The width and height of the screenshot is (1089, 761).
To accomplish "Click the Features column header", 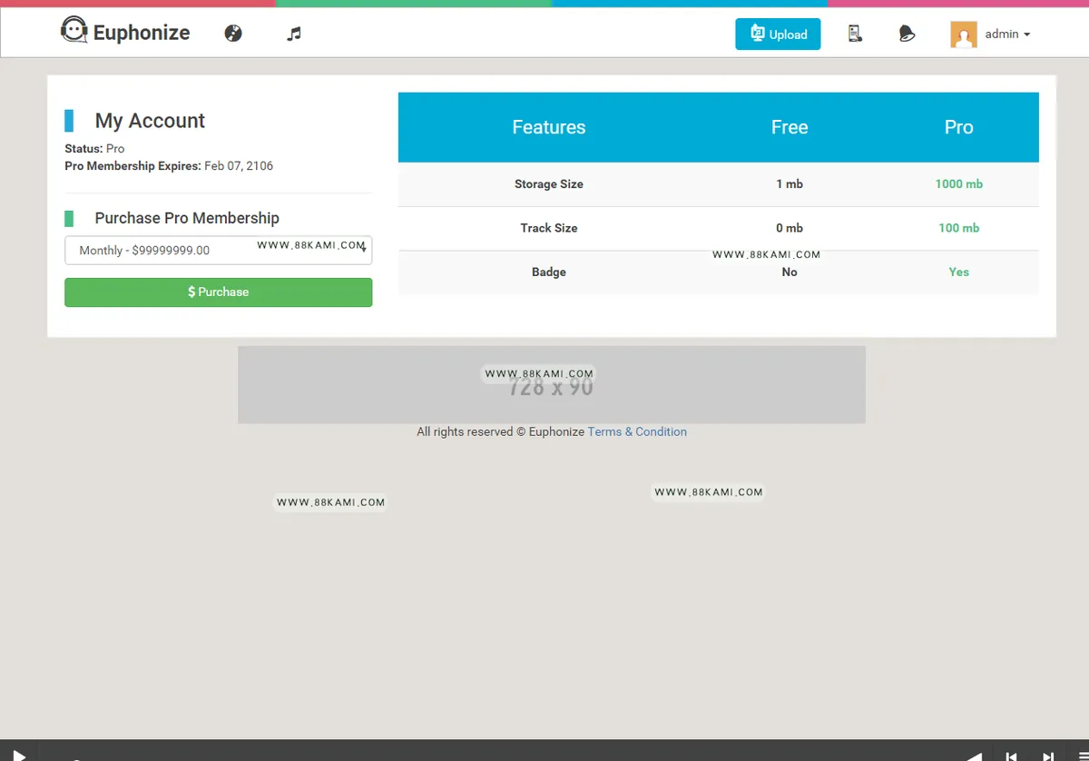I will pos(549,127).
